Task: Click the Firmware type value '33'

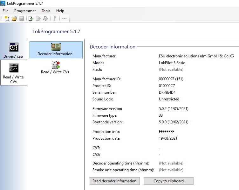Action: [x=161, y=115]
